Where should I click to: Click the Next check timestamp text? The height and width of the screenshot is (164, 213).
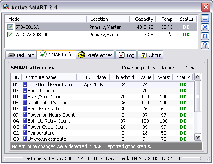tap(143, 158)
